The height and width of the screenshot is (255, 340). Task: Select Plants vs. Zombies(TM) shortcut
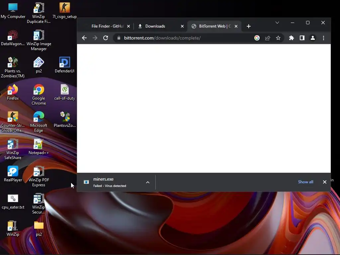pyautogui.click(x=13, y=67)
